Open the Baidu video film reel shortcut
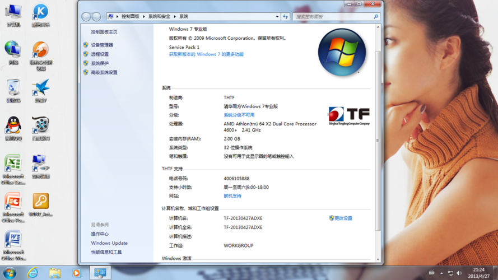Viewport: 498px width, 280px height. coord(41,129)
